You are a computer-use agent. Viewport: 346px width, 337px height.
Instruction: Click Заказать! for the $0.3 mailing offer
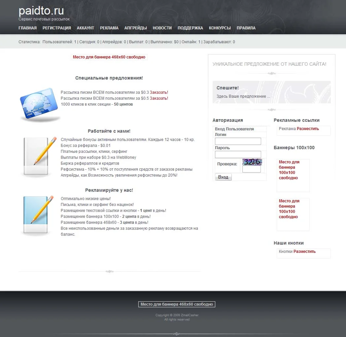coord(159,92)
